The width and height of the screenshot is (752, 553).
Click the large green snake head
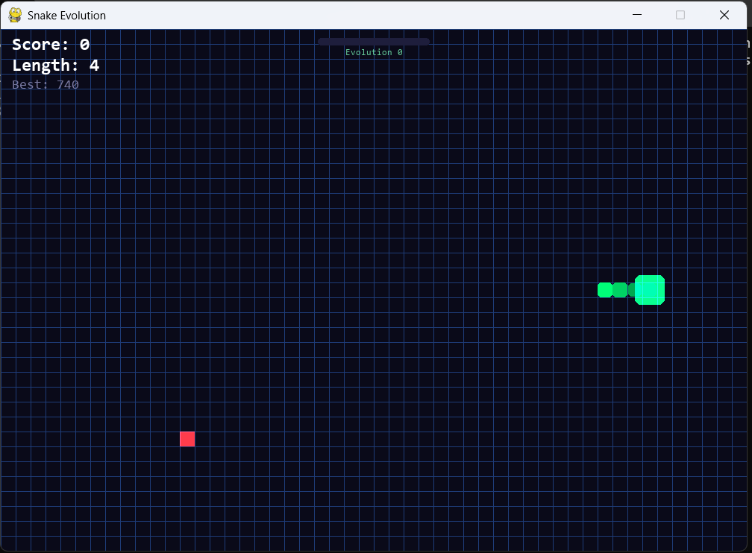coord(649,290)
